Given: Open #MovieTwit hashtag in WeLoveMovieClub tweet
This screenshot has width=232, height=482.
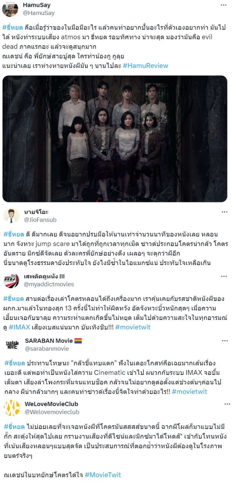Looking at the screenshot, I should click(x=103, y=475).
